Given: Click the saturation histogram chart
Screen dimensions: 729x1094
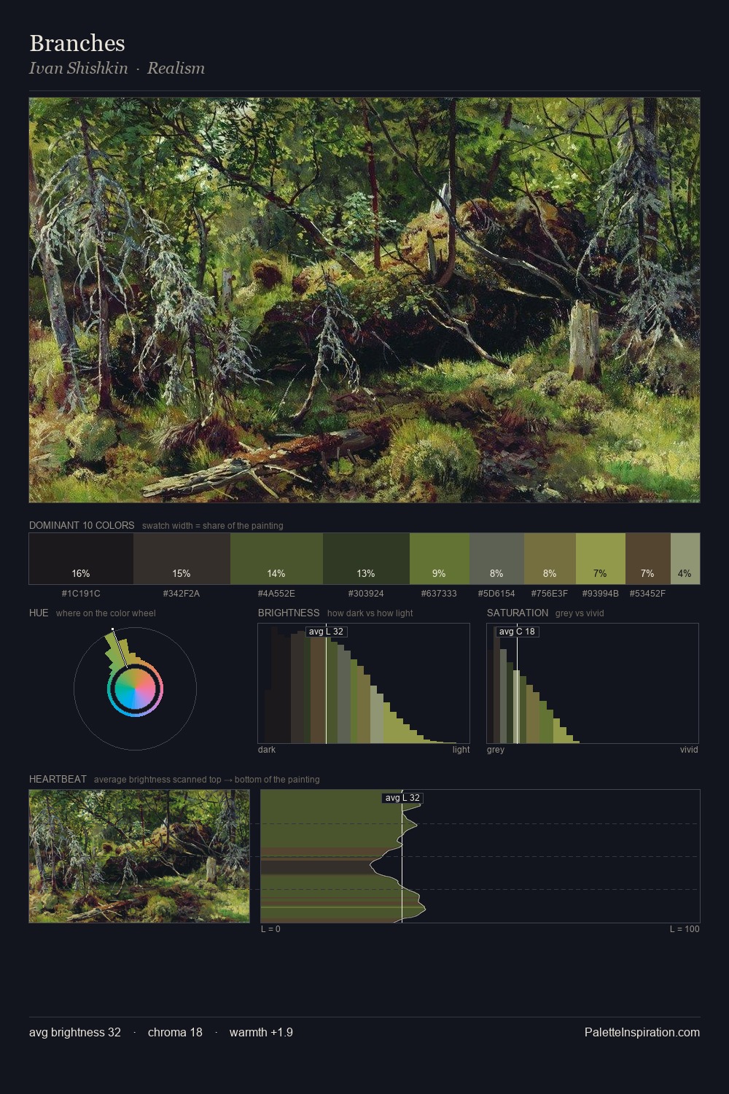Looking at the screenshot, I should (593, 683).
